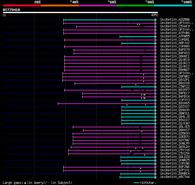Click the UniRef100_Q9FNR2 label
Viewport: 195px width, 185px height.
tap(175, 77)
